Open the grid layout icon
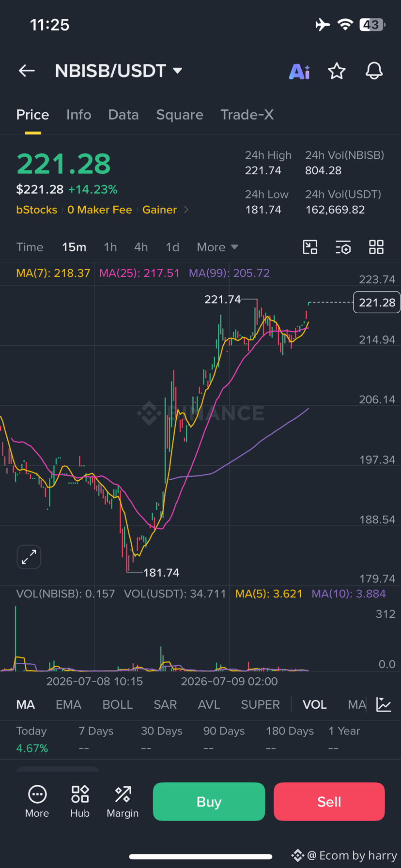The image size is (401, 868). click(376, 247)
